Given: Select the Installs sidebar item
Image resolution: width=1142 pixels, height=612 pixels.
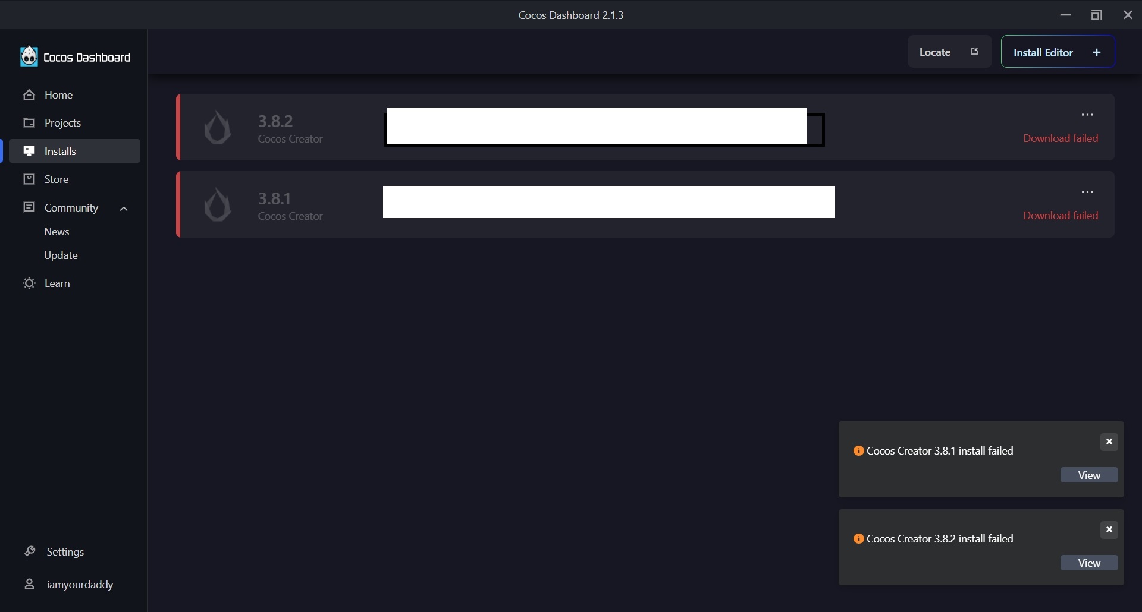Looking at the screenshot, I should [x=74, y=151].
